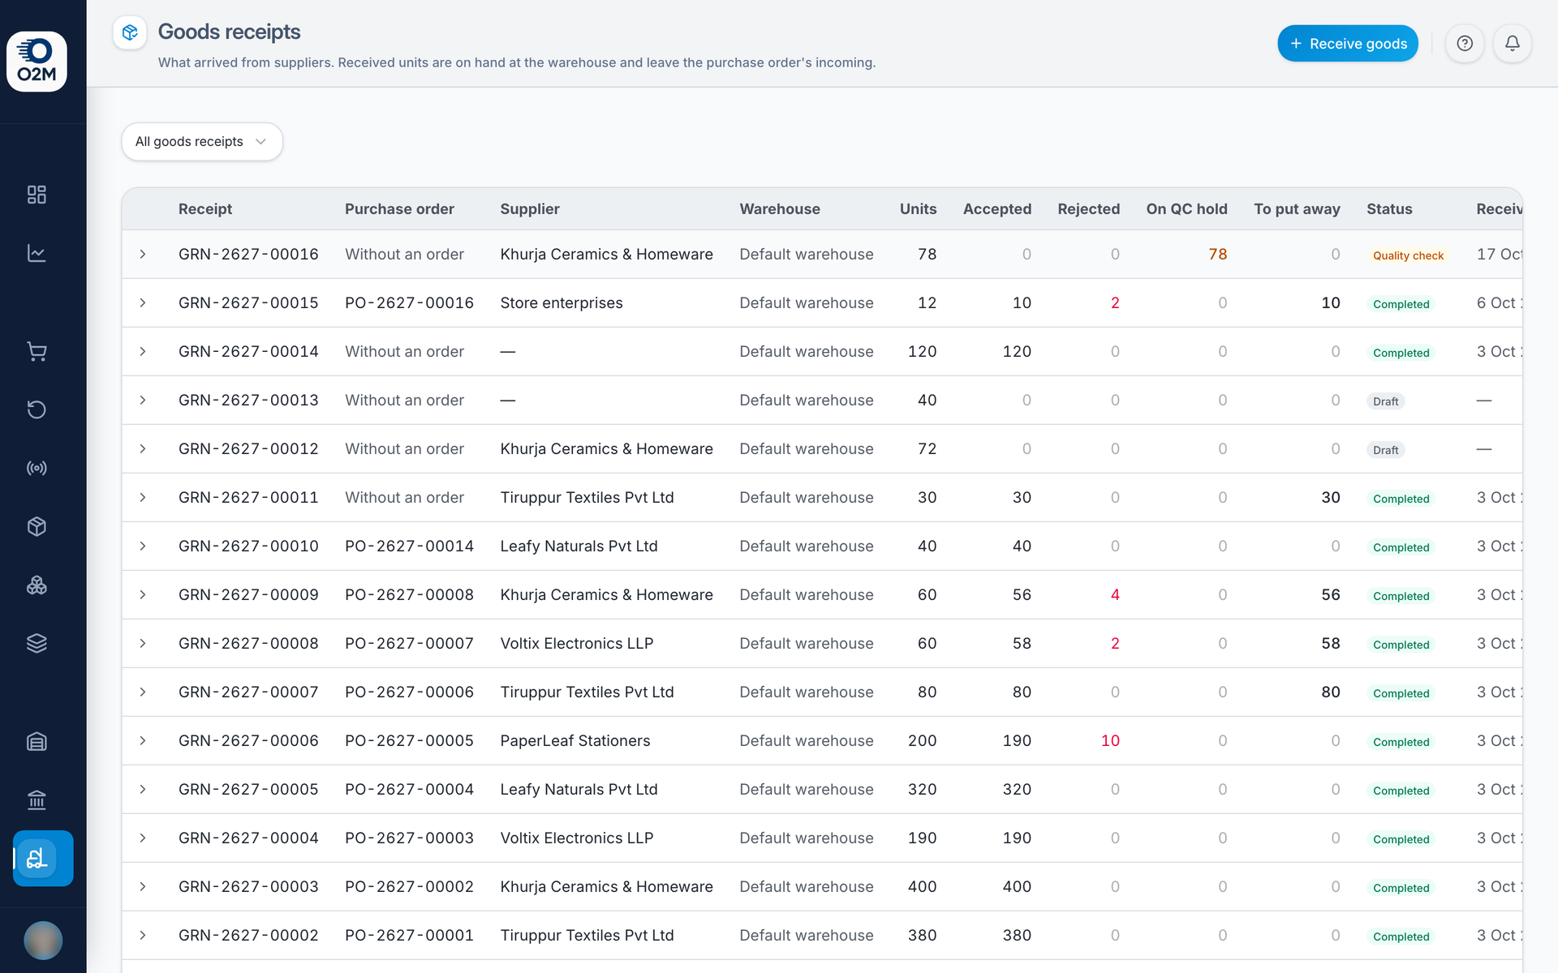This screenshot has width=1558, height=973.
Task: Expand row GRN-2627-00015
Action: tap(143, 303)
